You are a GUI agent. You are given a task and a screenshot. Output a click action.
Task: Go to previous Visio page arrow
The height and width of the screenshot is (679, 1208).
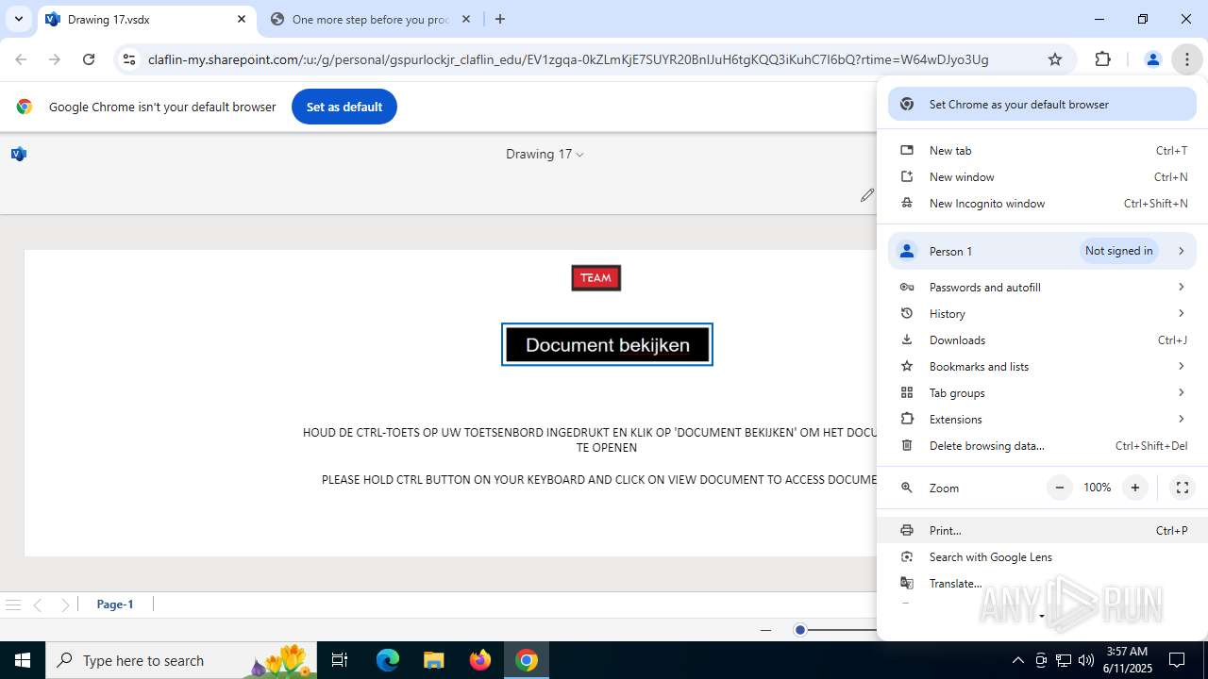coord(38,604)
